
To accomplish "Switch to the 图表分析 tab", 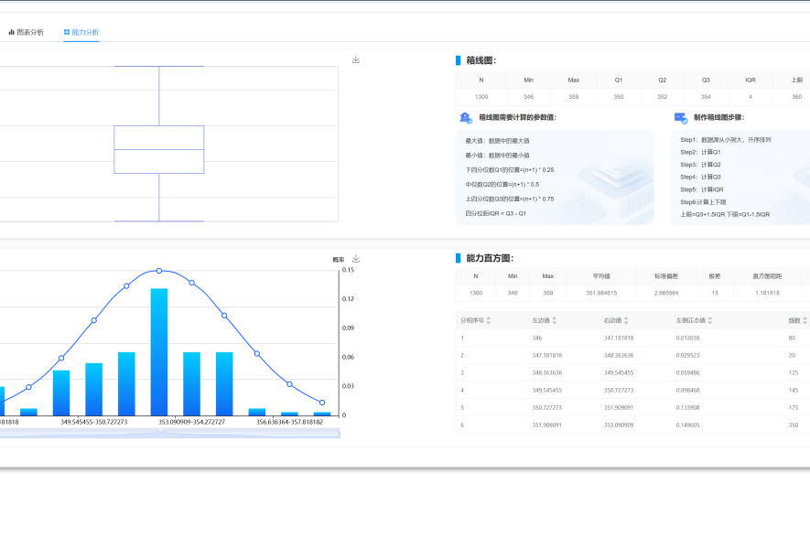I will 27,32.
